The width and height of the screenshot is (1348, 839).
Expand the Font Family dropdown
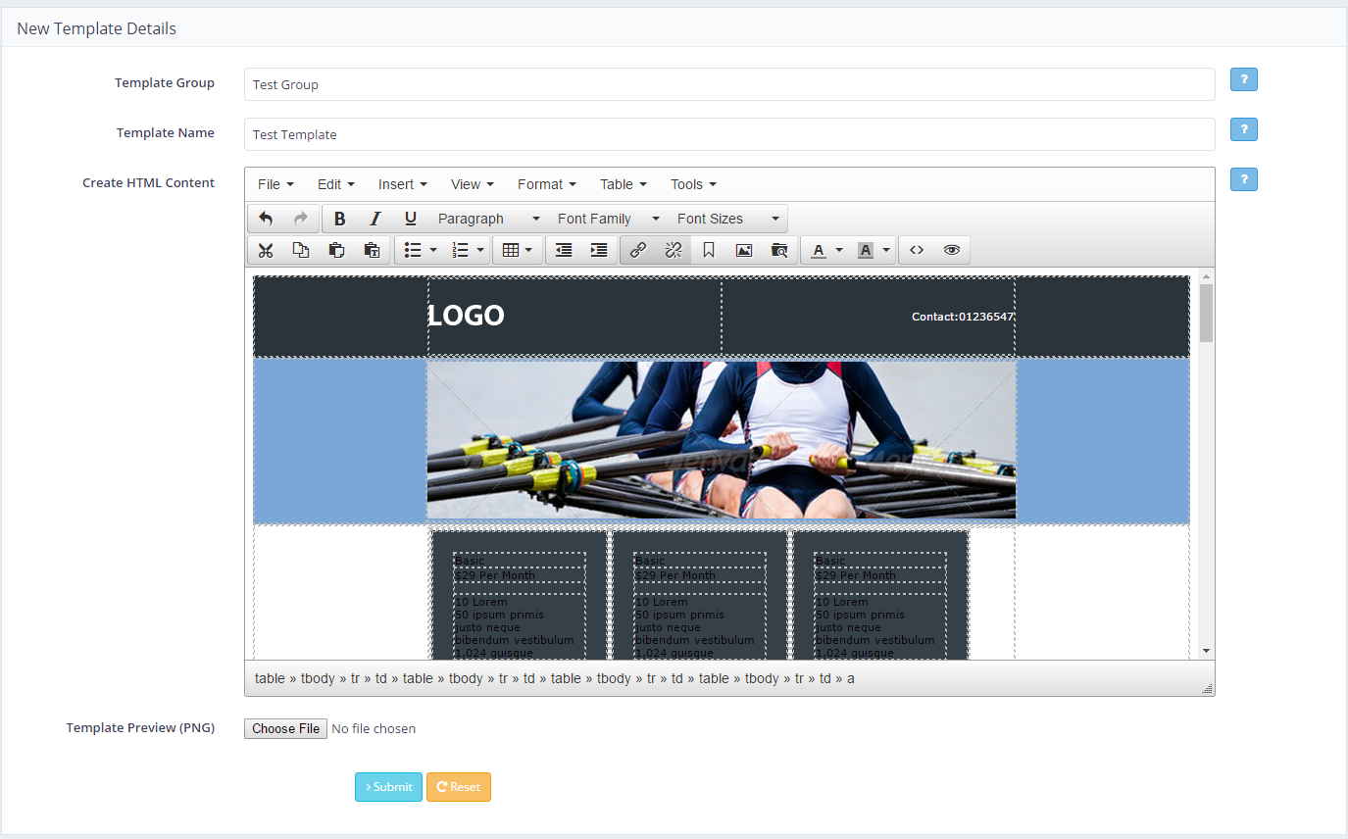(608, 219)
